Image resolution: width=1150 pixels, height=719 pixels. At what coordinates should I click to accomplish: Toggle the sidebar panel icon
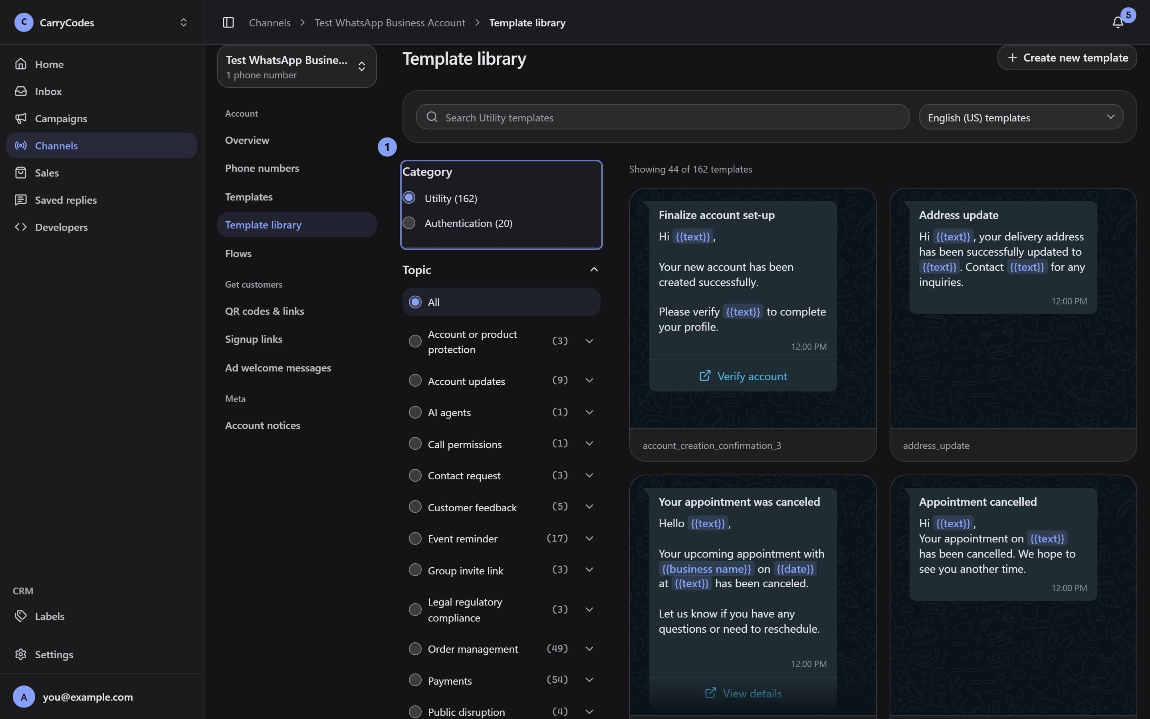[x=228, y=22]
